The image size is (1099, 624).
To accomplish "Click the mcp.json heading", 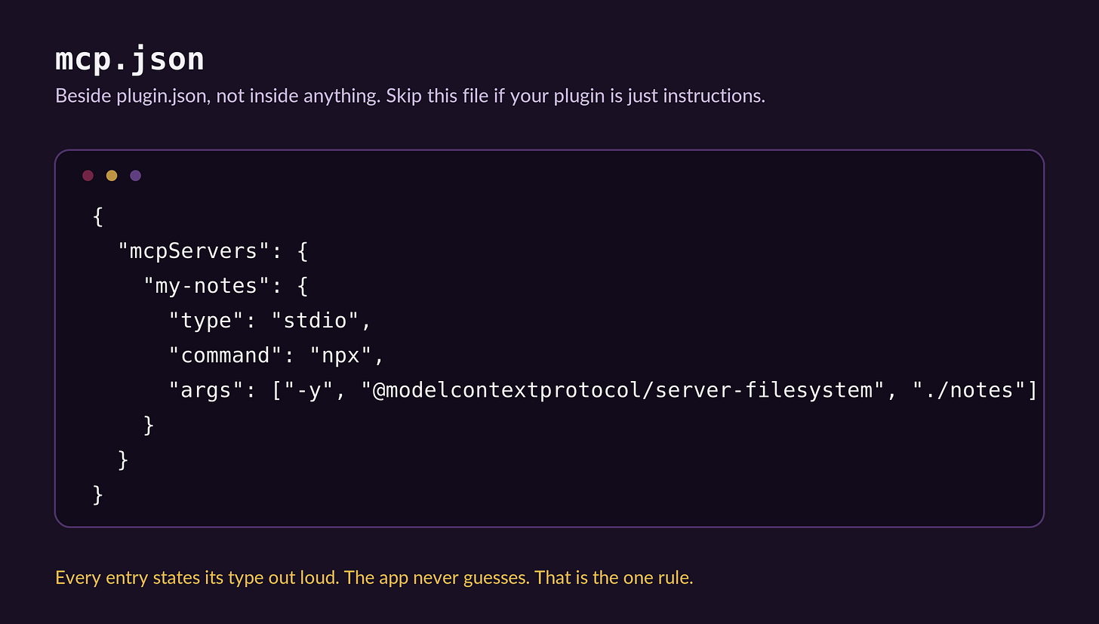I will pyautogui.click(x=130, y=60).
